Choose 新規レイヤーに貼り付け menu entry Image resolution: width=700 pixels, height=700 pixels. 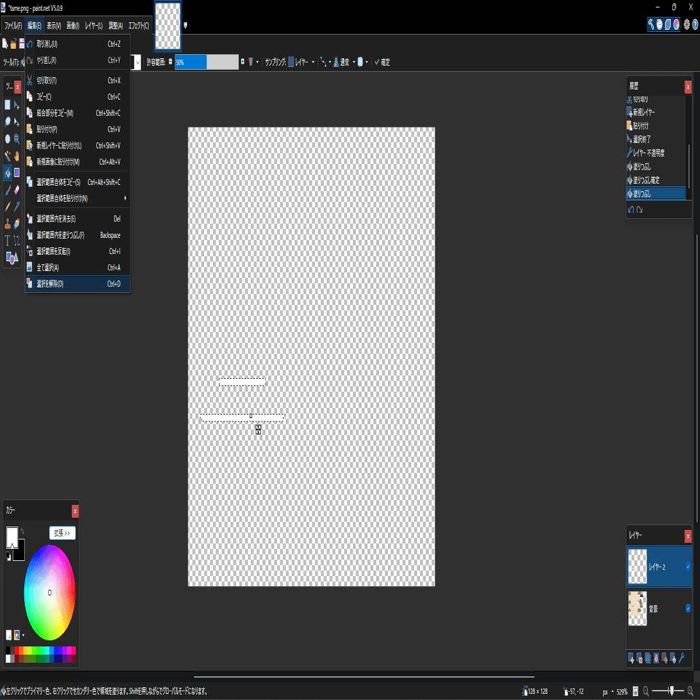click(78, 146)
